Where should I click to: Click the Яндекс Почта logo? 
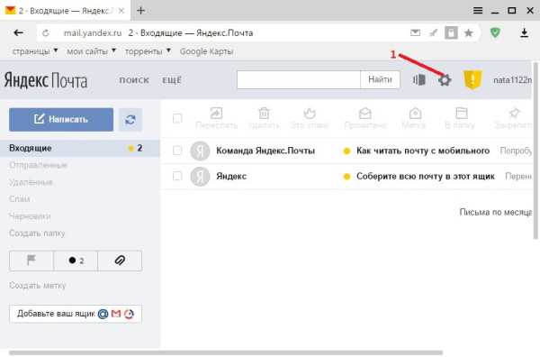coord(46,81)
